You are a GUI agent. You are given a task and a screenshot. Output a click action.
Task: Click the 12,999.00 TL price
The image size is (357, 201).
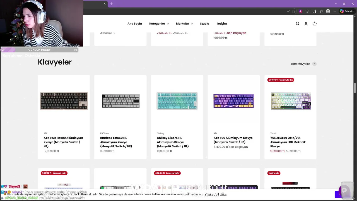[51, 151]
